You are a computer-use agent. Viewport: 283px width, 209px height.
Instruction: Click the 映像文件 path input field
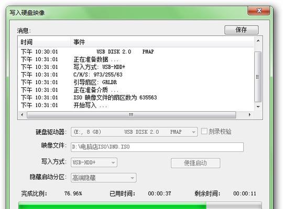pyautogui.click(x=157, y=147)
